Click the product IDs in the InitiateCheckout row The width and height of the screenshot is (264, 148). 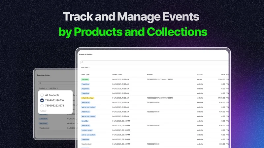pos(160,98)
